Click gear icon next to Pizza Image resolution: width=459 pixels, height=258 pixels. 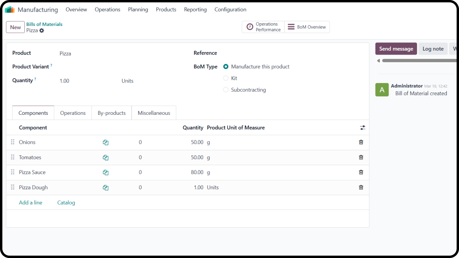pyautogui.click(x=42, y=31)
